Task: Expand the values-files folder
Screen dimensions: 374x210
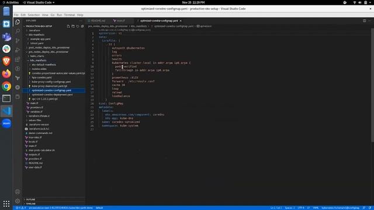Action: pyautogui.click(x=34, y=121)
